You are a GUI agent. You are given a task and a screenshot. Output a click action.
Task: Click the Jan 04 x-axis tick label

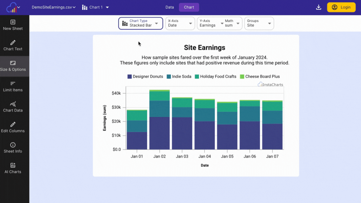click(205, 157)
